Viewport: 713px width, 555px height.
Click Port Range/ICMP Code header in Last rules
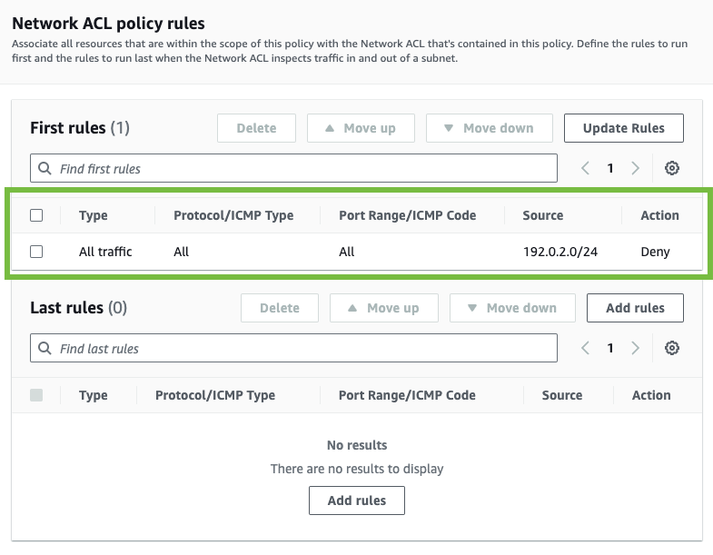pyautogui.click(x=407, y=395)
